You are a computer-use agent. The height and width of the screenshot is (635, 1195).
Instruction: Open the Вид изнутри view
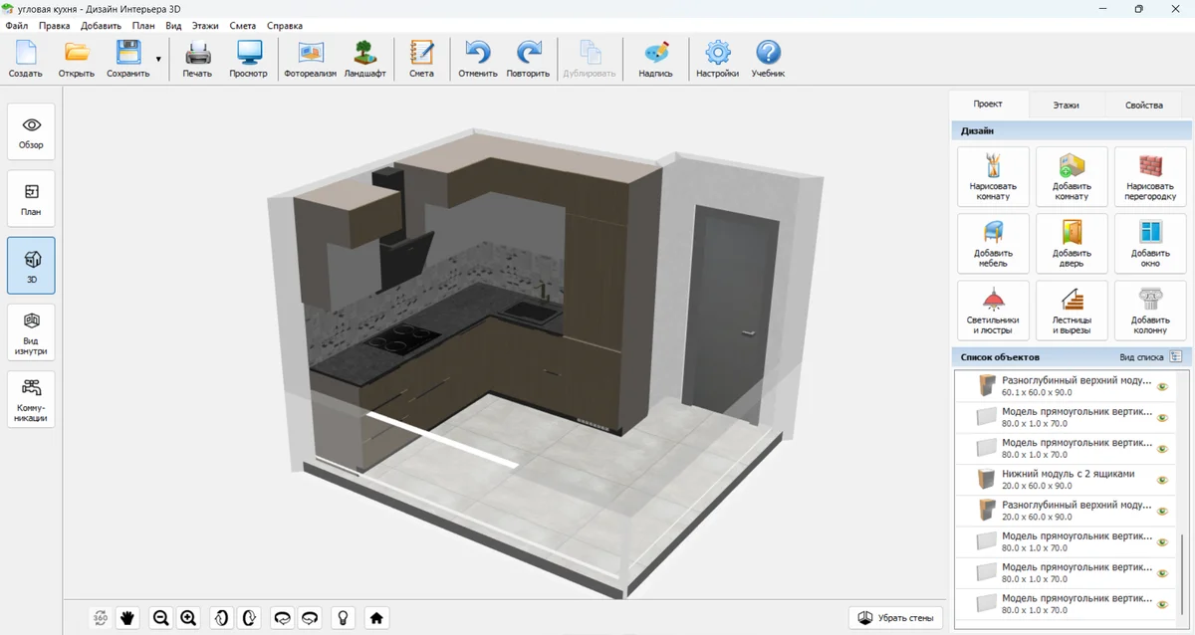[x=31, y=332]
